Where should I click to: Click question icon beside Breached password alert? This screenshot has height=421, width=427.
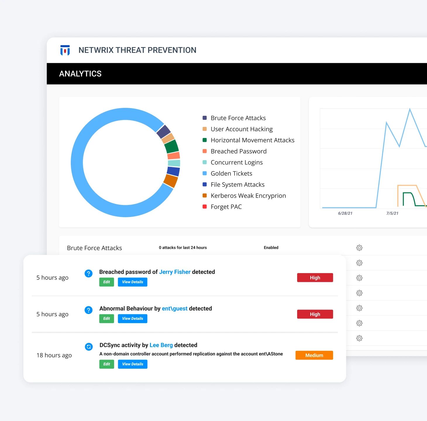pyautogui.click(x=89, y=273)
